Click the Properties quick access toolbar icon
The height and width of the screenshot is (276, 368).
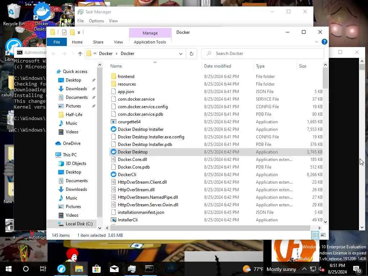tap(64, 32)
